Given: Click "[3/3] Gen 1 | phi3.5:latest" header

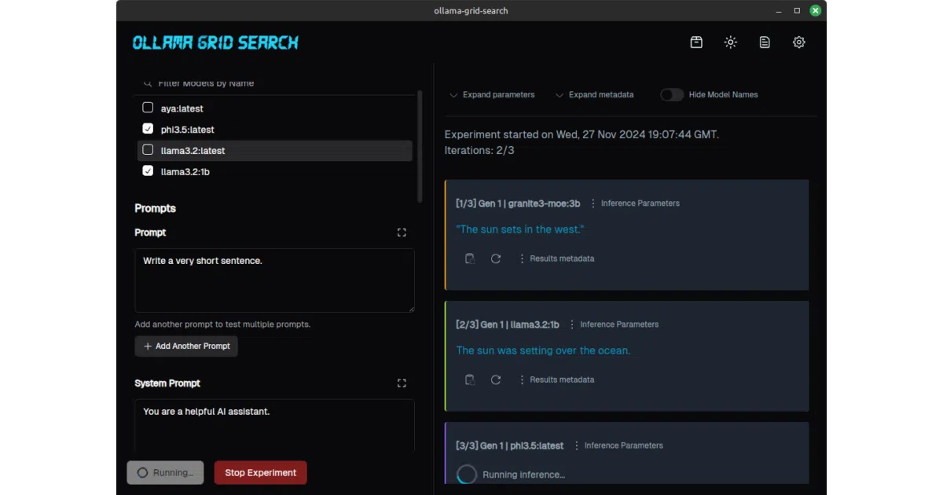Looking at the screenshot, I should coord(510,445).
